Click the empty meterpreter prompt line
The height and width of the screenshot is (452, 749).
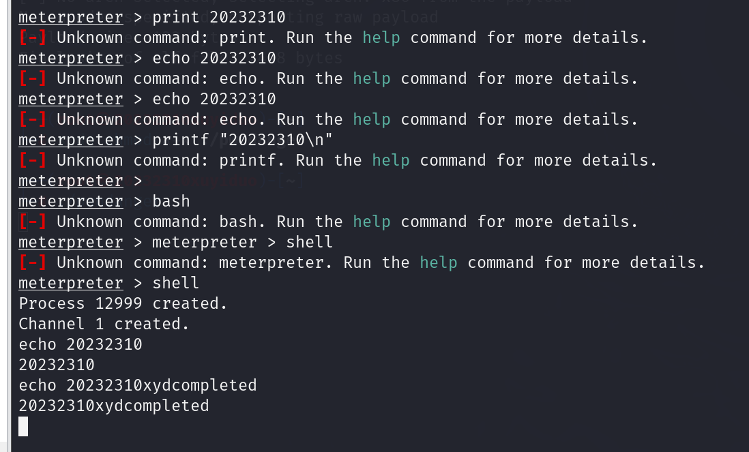pyautogui.click(x=71, y=181)
